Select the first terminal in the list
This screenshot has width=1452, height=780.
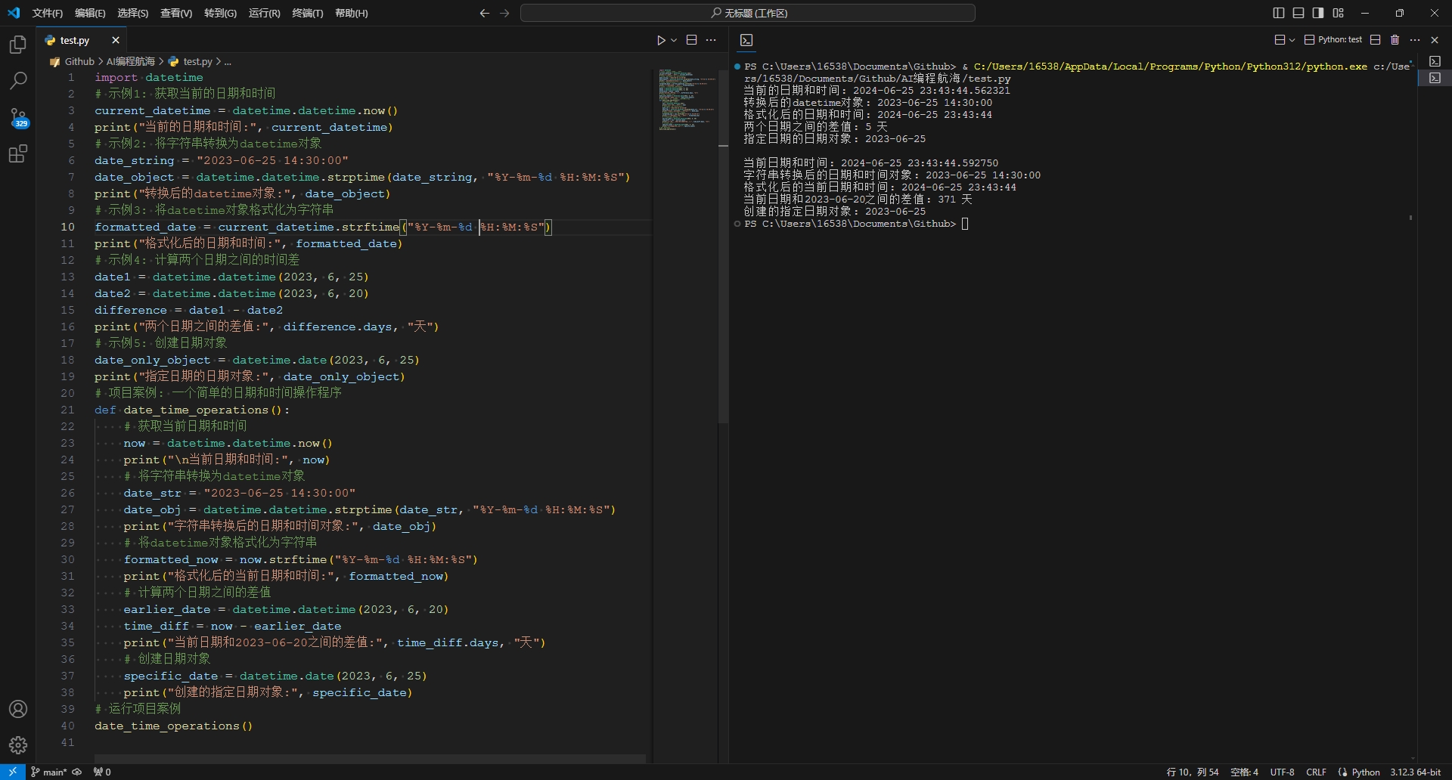click(1435, 61)
